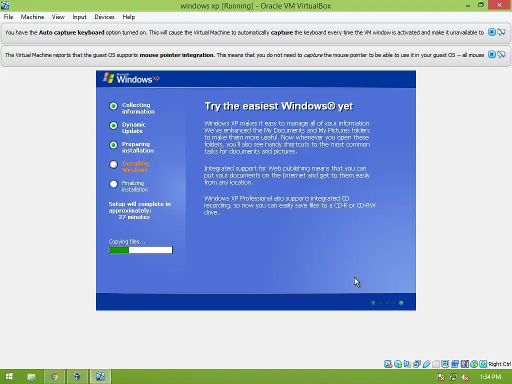Restore down the VirtualBox window
The height and width of the screenshot is (384, 512).
point(481,5)
